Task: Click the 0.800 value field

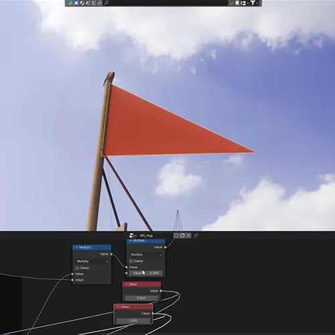Action: (141, 298)
